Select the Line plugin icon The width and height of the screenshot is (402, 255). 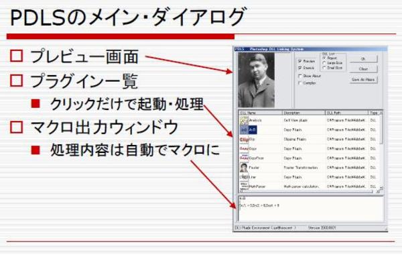(244, 177)
